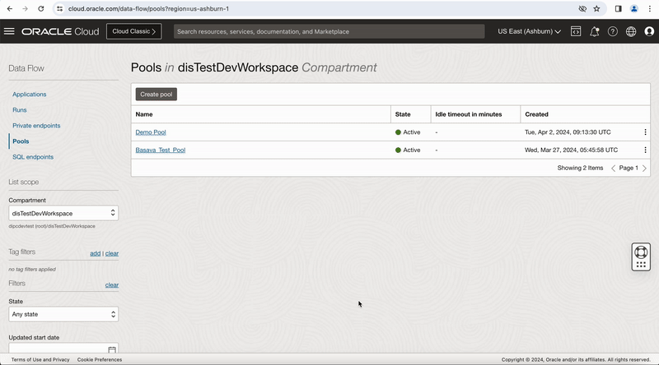Click the Wed, Mar 27, 2024 created date

coord(571,150)
